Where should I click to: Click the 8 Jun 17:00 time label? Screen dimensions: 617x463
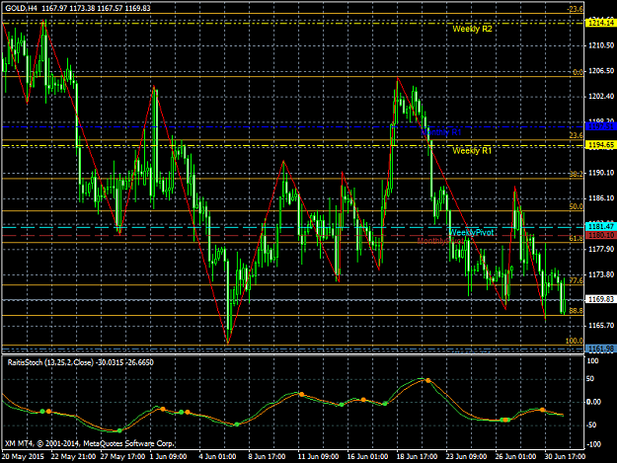(267, 456)
